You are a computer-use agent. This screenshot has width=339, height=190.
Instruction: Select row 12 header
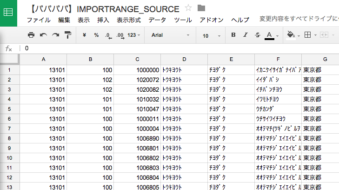[9, 177]
